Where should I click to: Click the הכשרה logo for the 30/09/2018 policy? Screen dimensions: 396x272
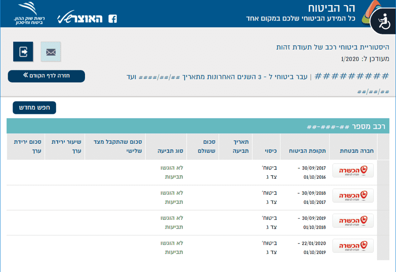353,196
